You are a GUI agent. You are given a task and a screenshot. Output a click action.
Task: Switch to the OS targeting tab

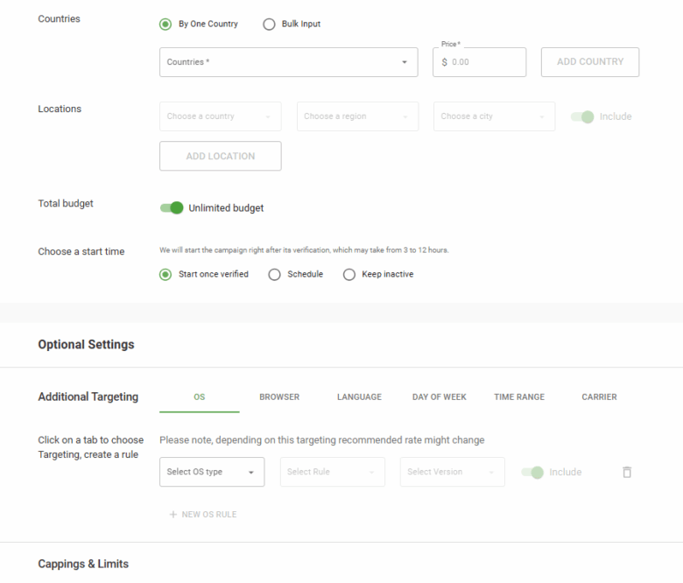pyautogui.click(x=200, y=397)
